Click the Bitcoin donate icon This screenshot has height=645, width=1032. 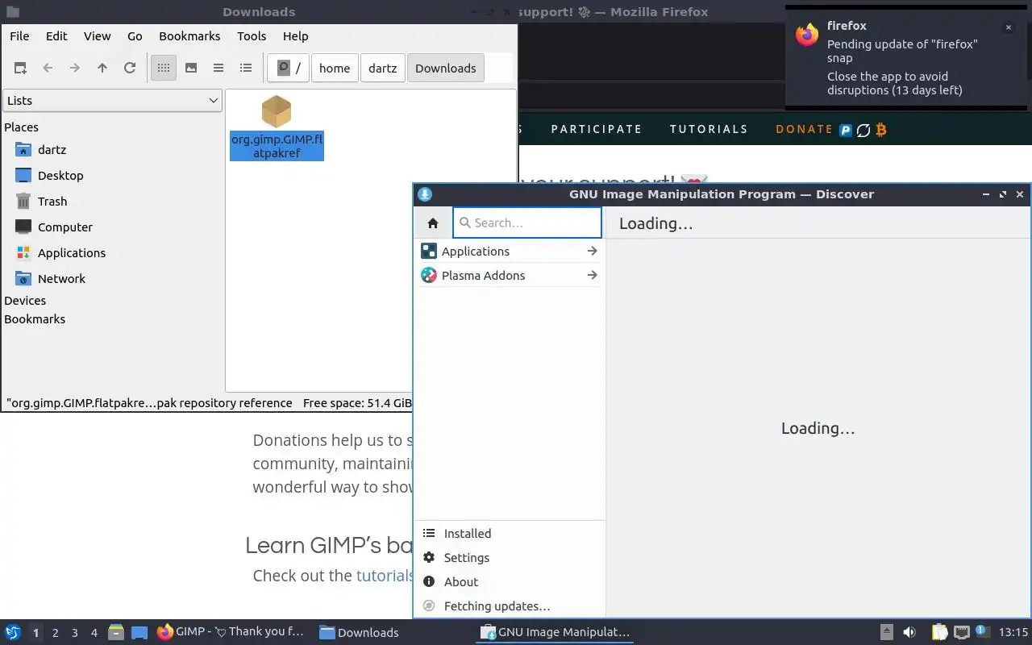pyautogui.click(x=881, y=130)
